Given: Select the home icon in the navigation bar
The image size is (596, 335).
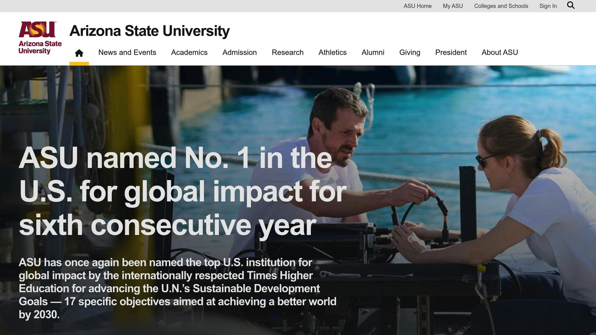Looking at the screenshot, I should coord(79,53).
